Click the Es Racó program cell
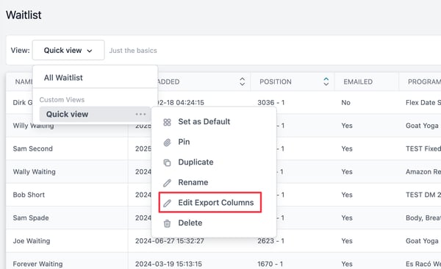Image resolution: width=441 pixels, height=269 pixels. [x=423, y=264]
